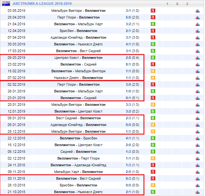205x196 pixels.
Task: Open match Веллингтон - Аделаида Юнайтед
Action: click(x=78, y=165)
